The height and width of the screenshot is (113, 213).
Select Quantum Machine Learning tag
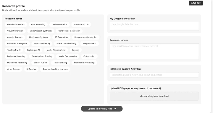click(x=55, y=69)
